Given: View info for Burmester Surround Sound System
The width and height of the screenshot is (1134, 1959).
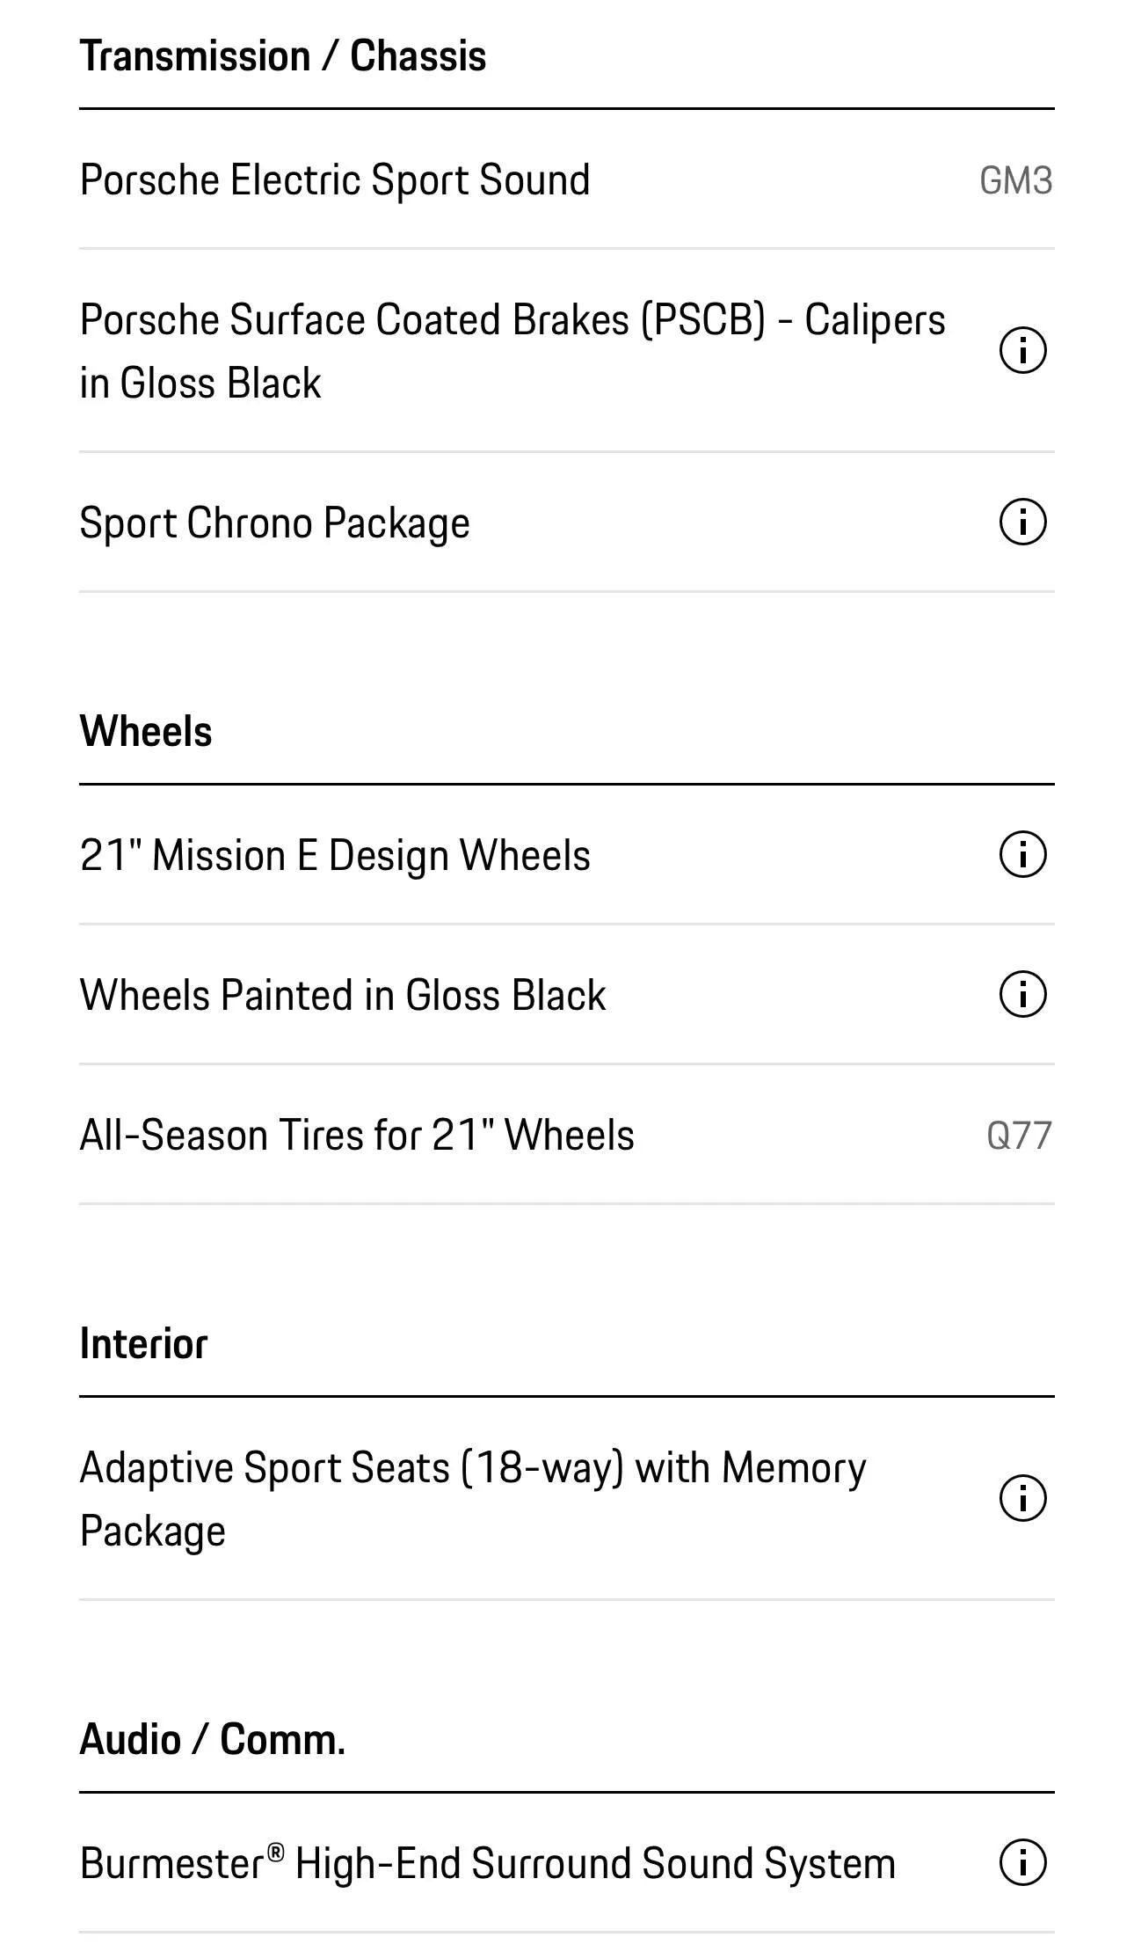Looking at the screenshot, I should [x=1023, y=1862].
